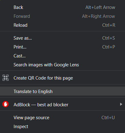
Task: Translate the page to English
Action: pyautogui.click(x=62, y=91)
